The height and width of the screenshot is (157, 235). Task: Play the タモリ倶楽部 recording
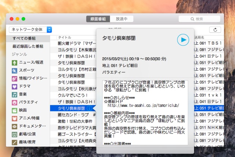(x=182, y=39)
